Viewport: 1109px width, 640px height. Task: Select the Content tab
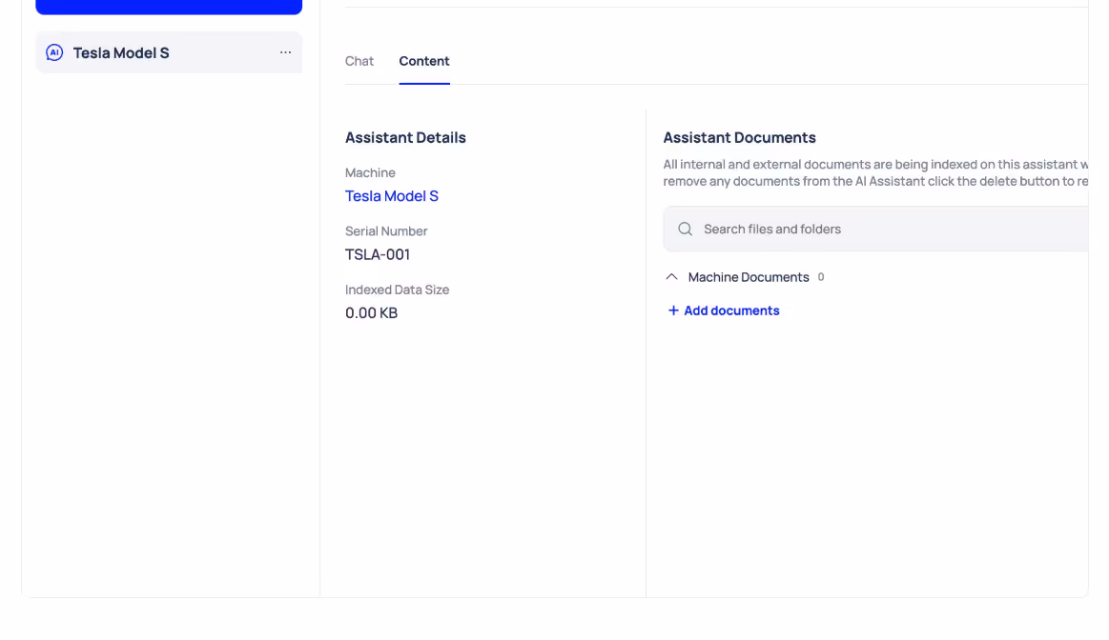tap(424, 62)
